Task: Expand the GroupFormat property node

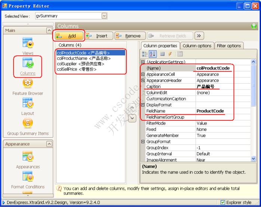Action: click(x=143, y=142)
